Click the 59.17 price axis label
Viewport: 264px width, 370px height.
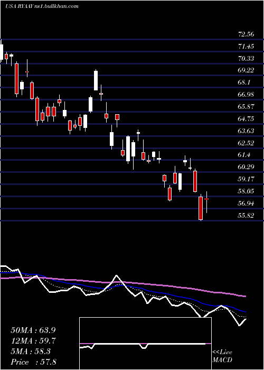(x=246, y=179)
